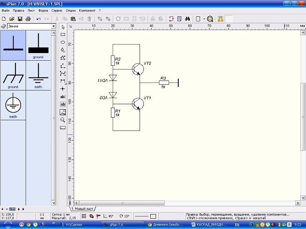Image resolution: width=306 pixels, height=229 pixels.
Task: Switch to the '1: Новый лист' sheet tab
Action: (82, 209)
